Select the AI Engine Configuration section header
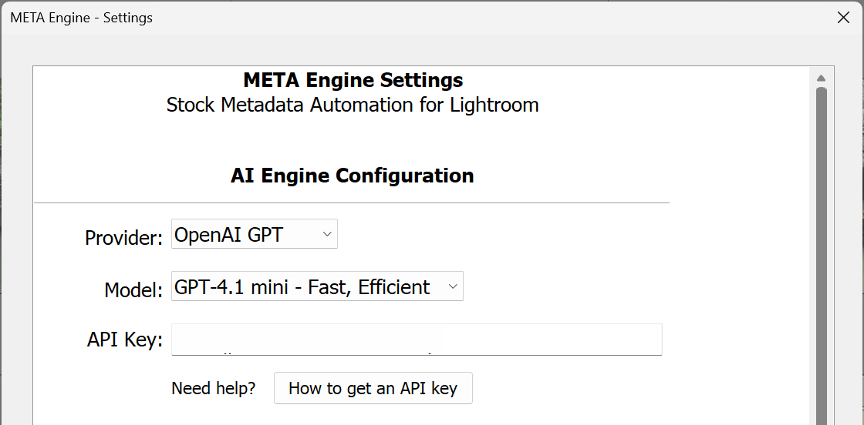This screenshot has height=425, width=864. click(352, 176)
